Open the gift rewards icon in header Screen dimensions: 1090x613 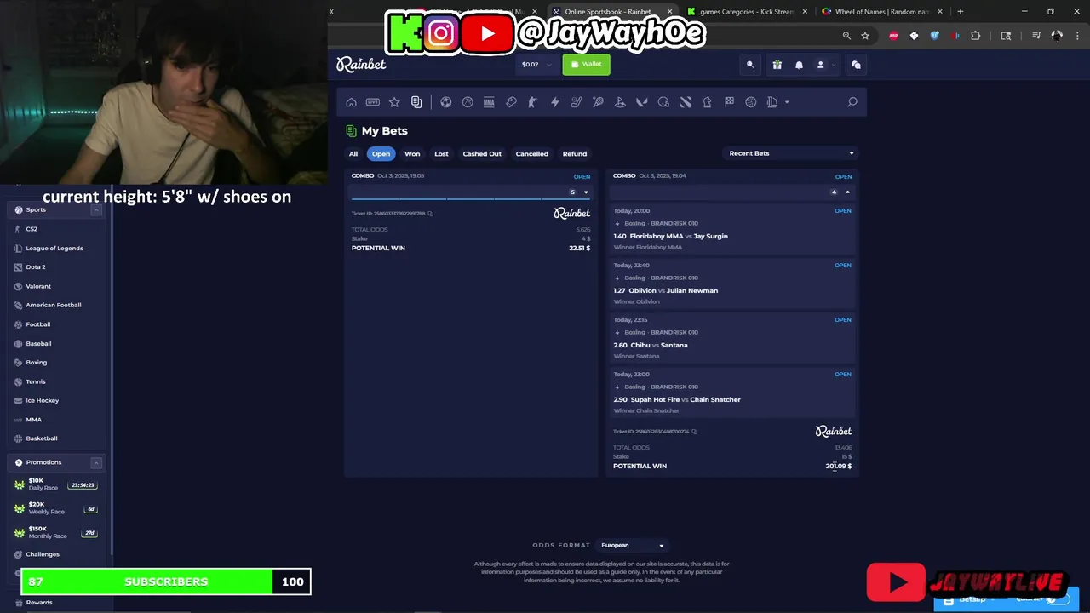[777, 65]
